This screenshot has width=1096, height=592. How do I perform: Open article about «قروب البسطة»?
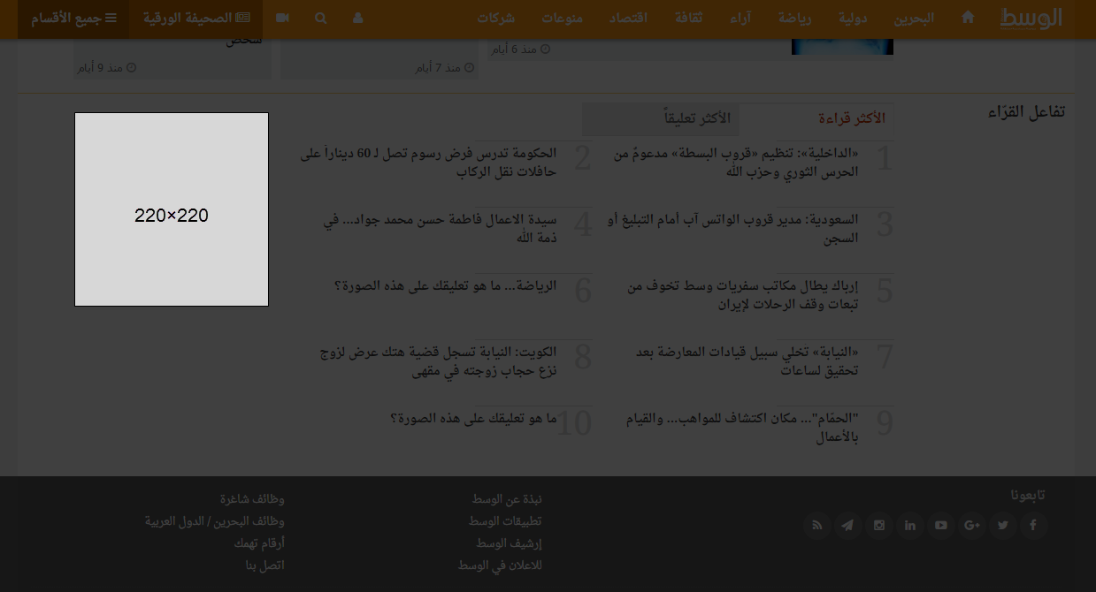pos(736,163)
